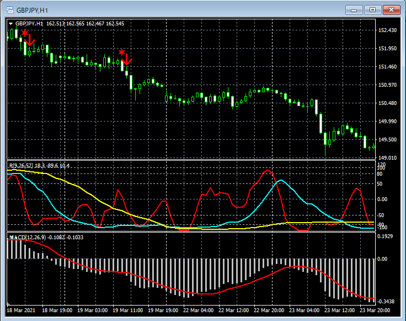The image size is (406, 321).
Task: Maximize the GBPJPY,H1 chart window
Action: point(372,10)
